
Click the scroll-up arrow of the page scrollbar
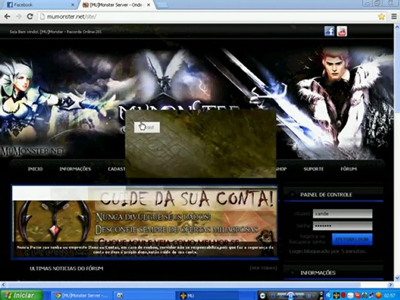tap(397, 27)
